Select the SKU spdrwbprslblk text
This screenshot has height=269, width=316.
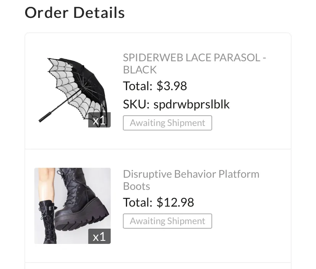pos(192,104)
